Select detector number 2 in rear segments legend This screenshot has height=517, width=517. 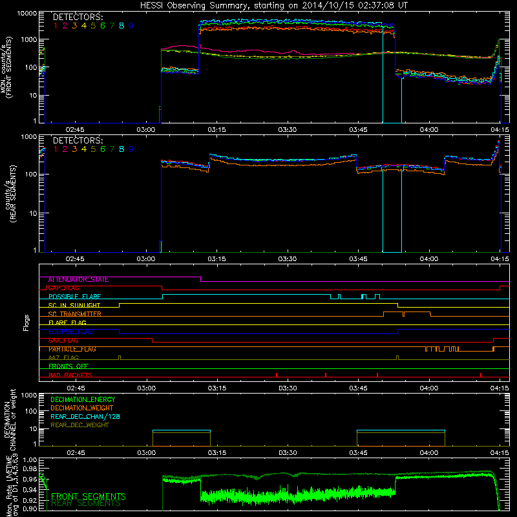65,149
